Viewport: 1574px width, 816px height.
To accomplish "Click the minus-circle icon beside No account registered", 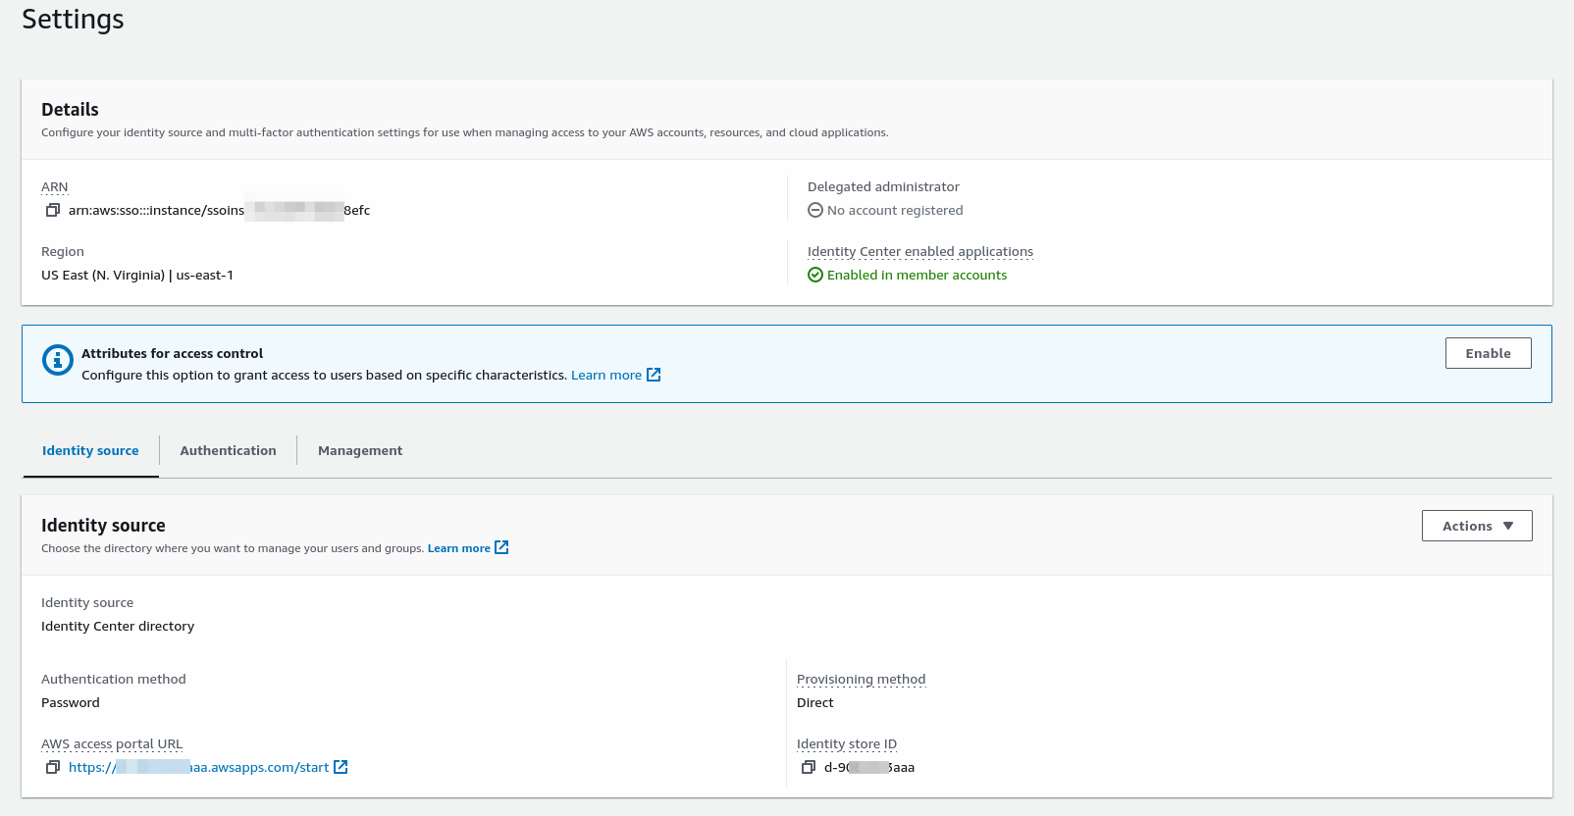I will point(814,211).
